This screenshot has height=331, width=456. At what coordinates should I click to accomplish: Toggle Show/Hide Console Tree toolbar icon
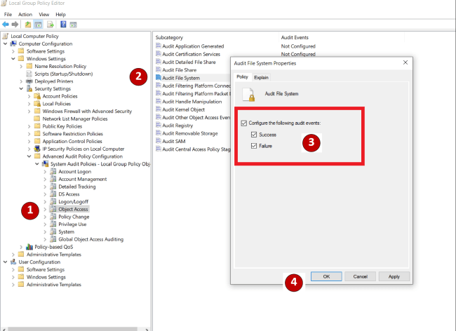tap(38, 25)
